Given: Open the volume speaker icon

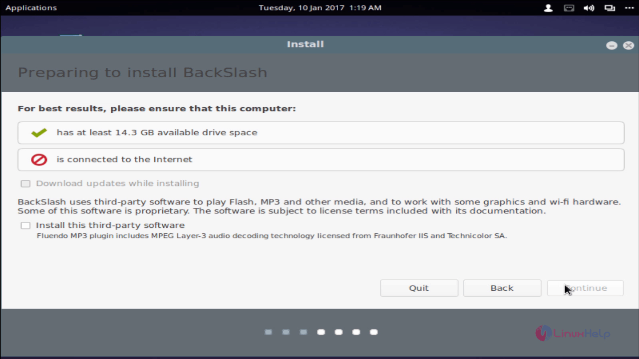Looking at the screenshot, I should pos(589,7).
